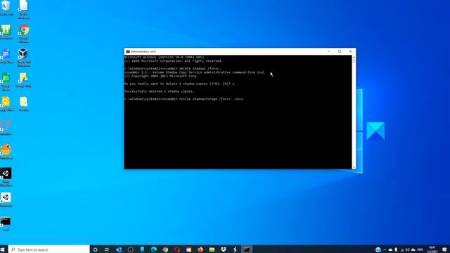Click the Command Prompt scroll up arrow
The image size is (450, 253).
click(354, 57)
